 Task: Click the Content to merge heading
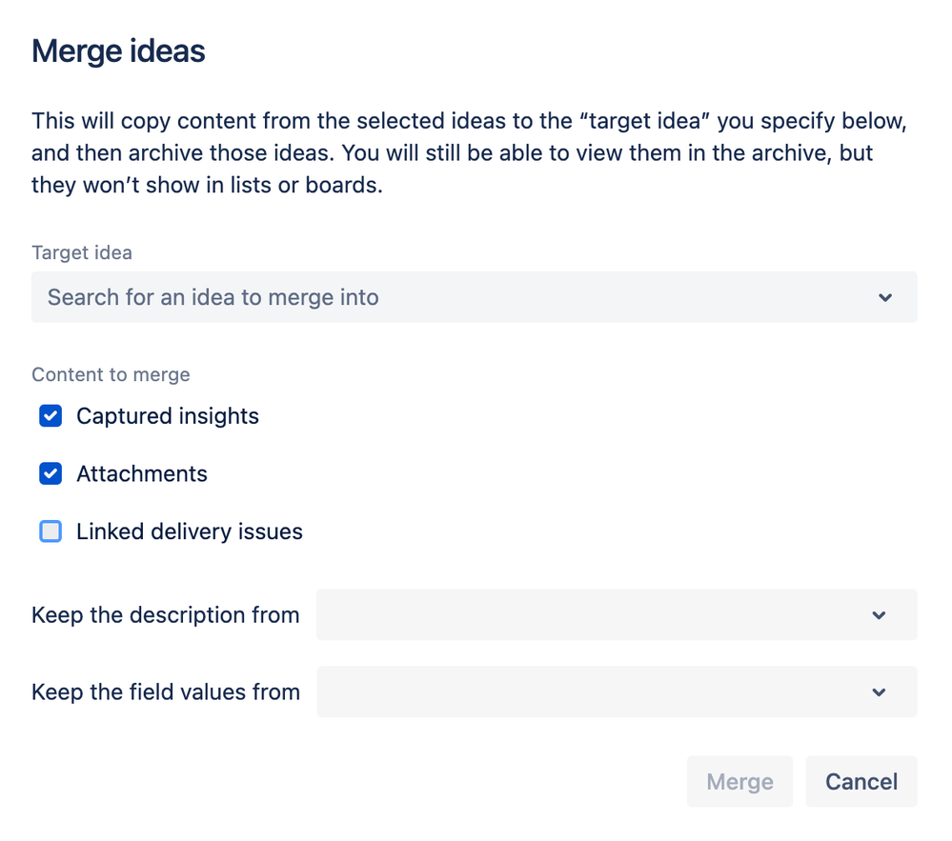click(x=111, y=374)
